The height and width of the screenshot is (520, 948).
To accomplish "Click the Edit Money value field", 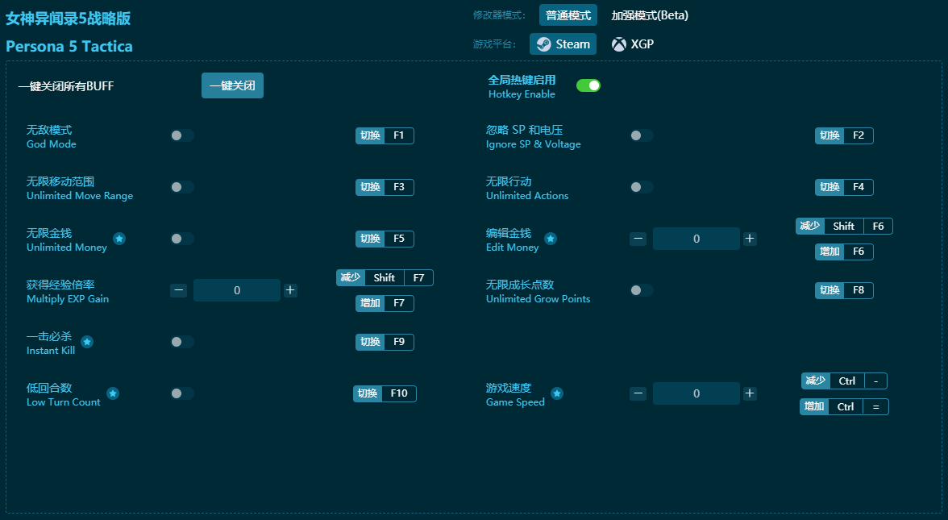I will (696, 239).
